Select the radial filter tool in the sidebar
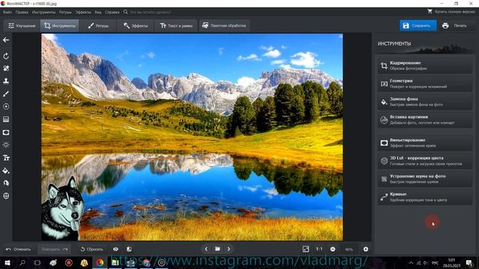This screenshot has height=269, width=479. tap(6, 106)
